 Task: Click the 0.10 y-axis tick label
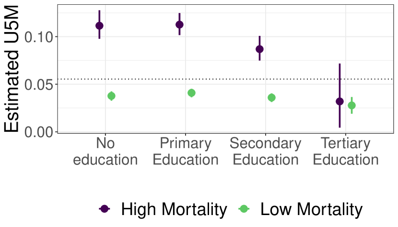coord(39,37)
